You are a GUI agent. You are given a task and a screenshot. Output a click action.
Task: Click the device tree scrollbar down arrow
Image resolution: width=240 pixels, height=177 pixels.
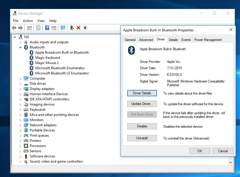[231, 163]
